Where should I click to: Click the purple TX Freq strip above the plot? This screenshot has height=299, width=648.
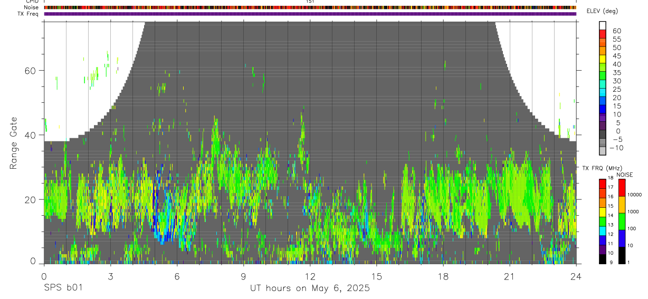tap(310, 14)
